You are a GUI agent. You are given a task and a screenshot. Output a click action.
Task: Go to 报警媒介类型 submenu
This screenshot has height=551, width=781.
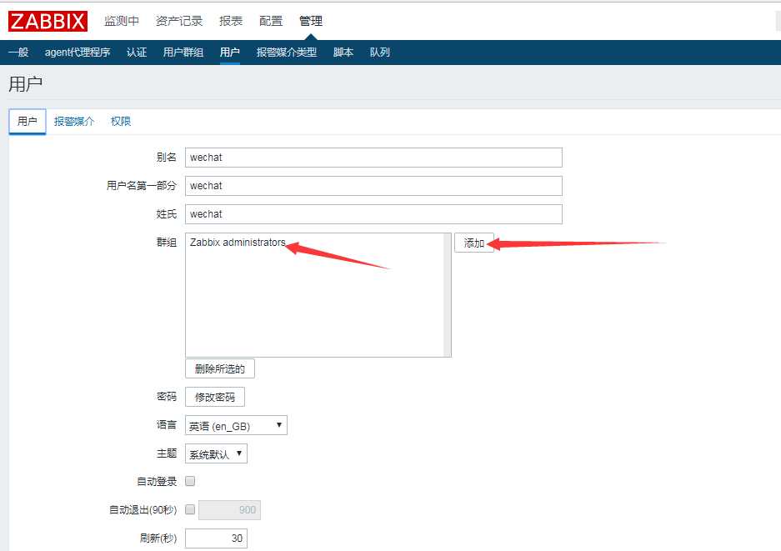click(x=287, y=53)
